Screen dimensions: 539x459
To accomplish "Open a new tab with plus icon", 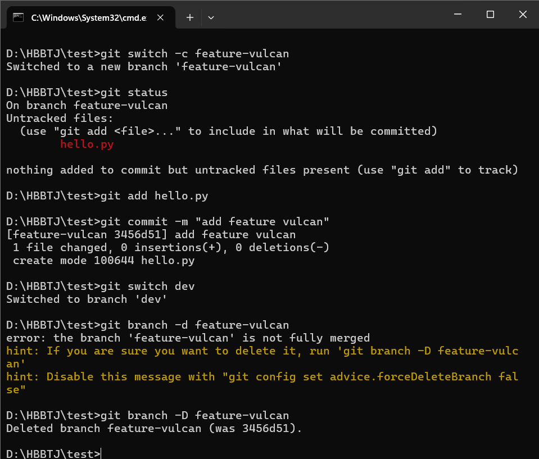I will (190, 17).
